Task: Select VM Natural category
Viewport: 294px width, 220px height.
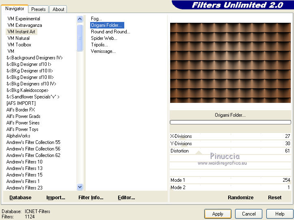Action: coord(19,38)
